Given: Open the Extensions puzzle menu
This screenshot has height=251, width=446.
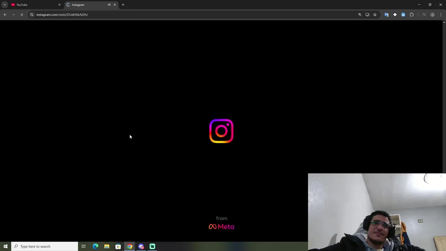Looking at the screenshot, I should tap(412, 15).
